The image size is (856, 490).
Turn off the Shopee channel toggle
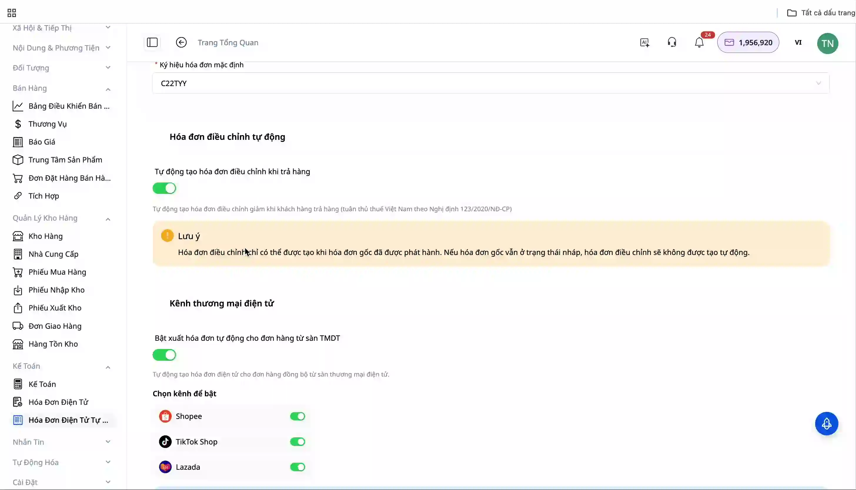(297, 416)
